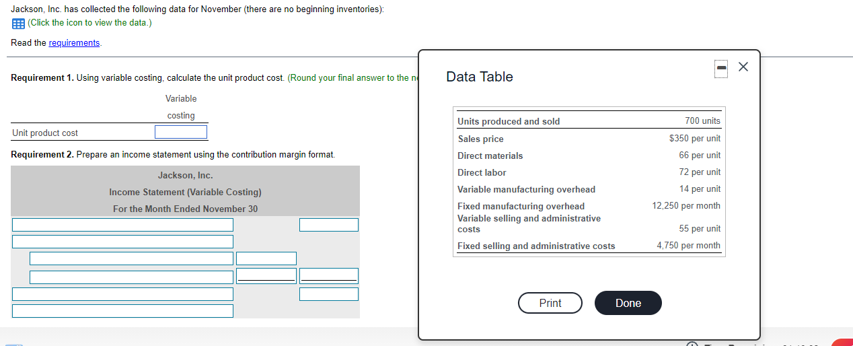This screenshot has height=346, width=853.
Task: Click the 'Click the icon to view the data' text
Action: (x=89, y=23)
